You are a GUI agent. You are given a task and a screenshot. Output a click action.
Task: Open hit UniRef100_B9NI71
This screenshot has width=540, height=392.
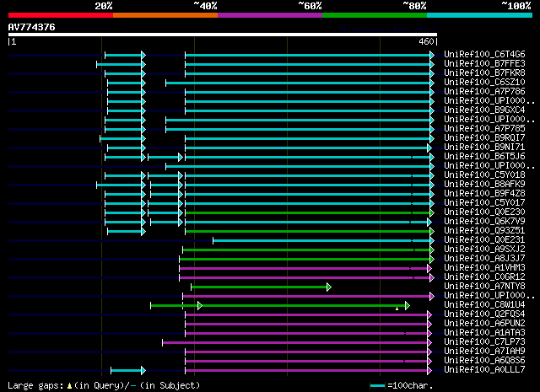484,148
